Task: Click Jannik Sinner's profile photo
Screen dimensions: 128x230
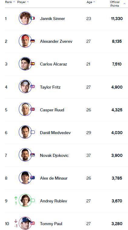Action: 25,18
